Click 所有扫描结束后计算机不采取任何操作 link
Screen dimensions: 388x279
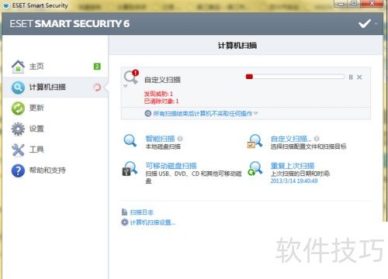tap(203, 113)
